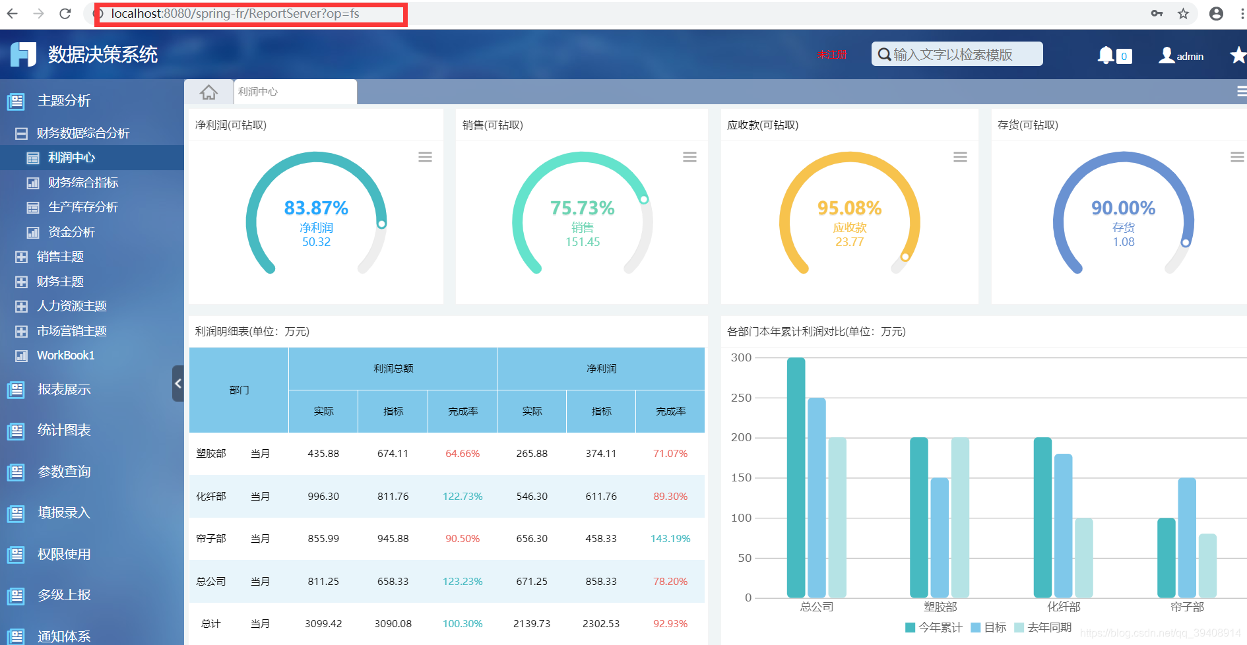Image resolution: width=1247 pixels, height=645 pixels.
Task: Open the 报表展示 menu section
Action: pos(64,389)
